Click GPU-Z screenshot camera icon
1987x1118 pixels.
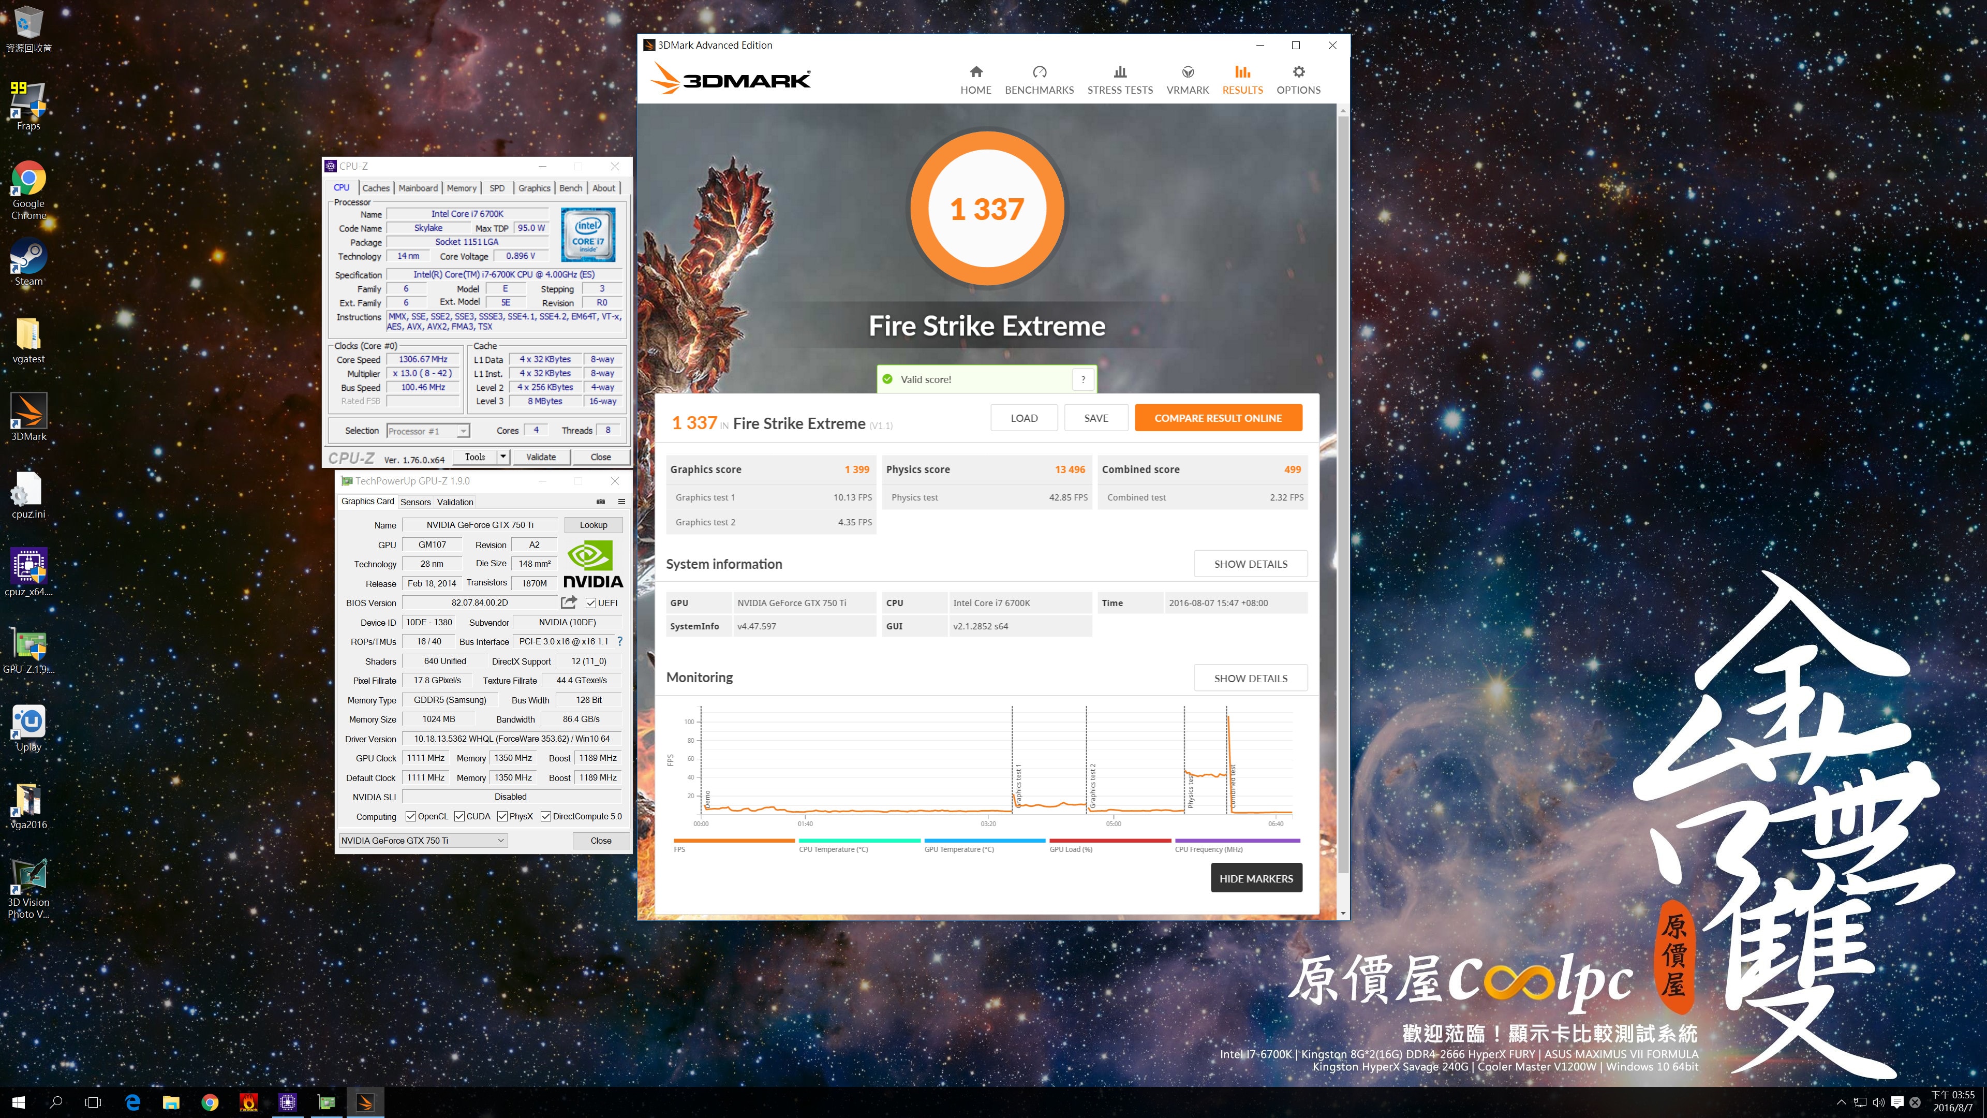click(601, 502)
